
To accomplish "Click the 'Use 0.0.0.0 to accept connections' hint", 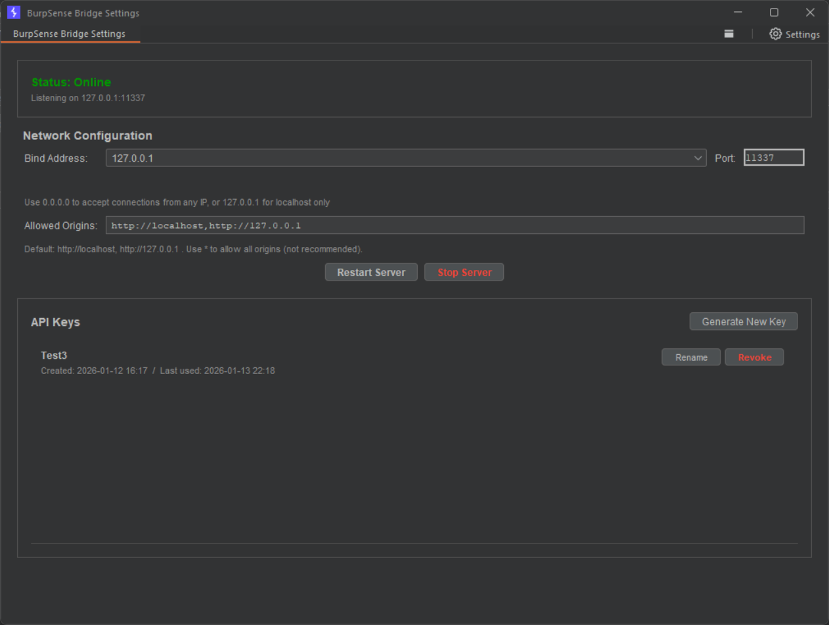I will [x=177, y=202].
